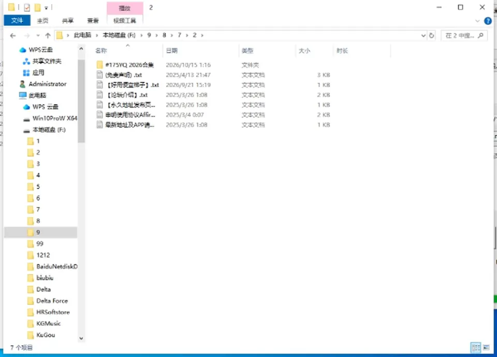Expand the address bar history dropdown
The image size is (497, 357).
[423, 36]
